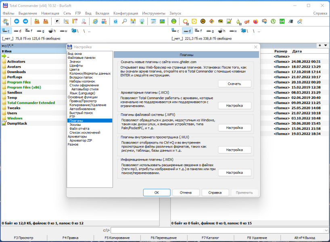Viewport: 330px width, 242px height.
Task: Click Настройка for information plugins (.WDX)
Action: point(234,173)
